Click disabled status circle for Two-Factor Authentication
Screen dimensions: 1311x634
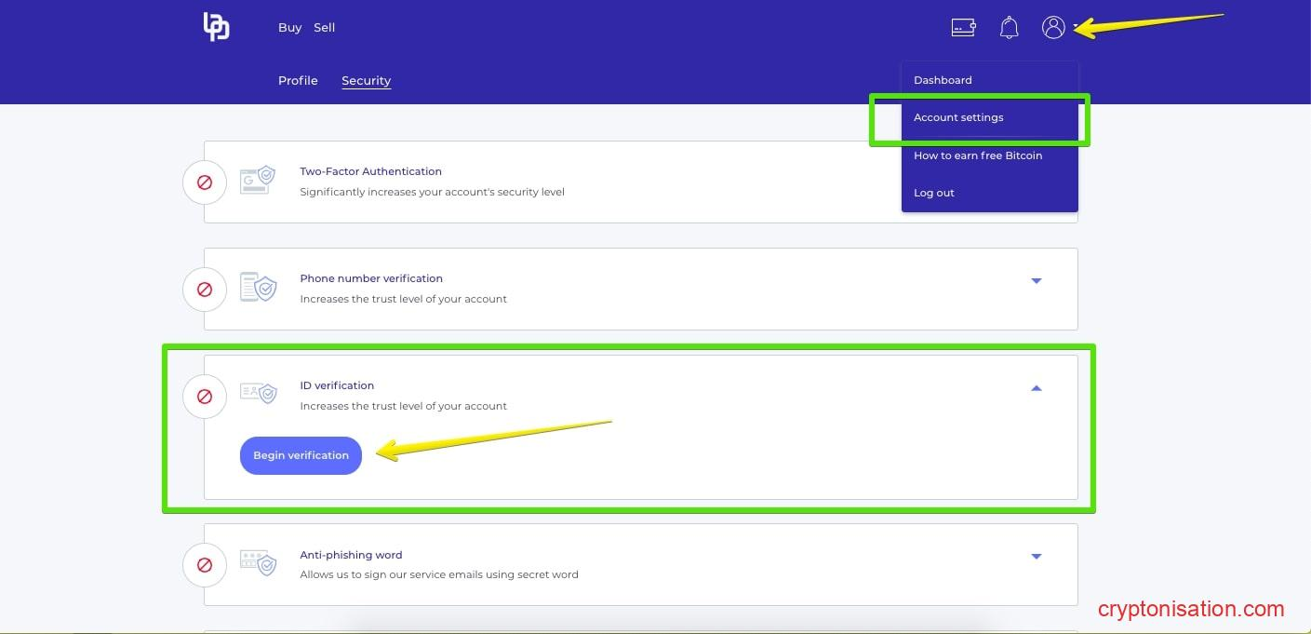(x=205, y=182)
